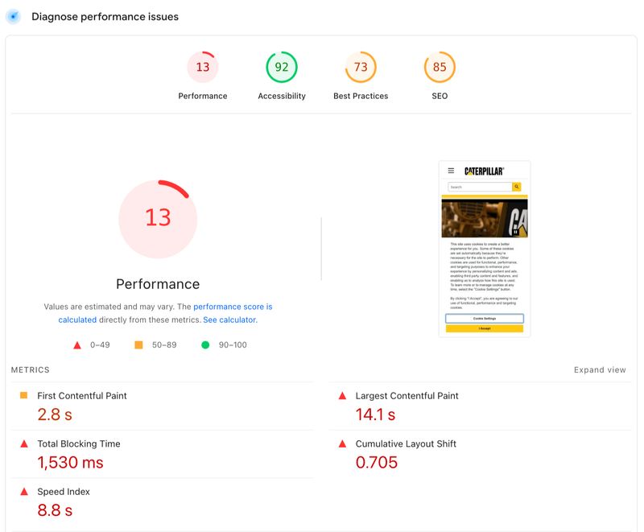Select the orange 50–89 legend square
Screen dimensions: 644x532
[138, 343]
